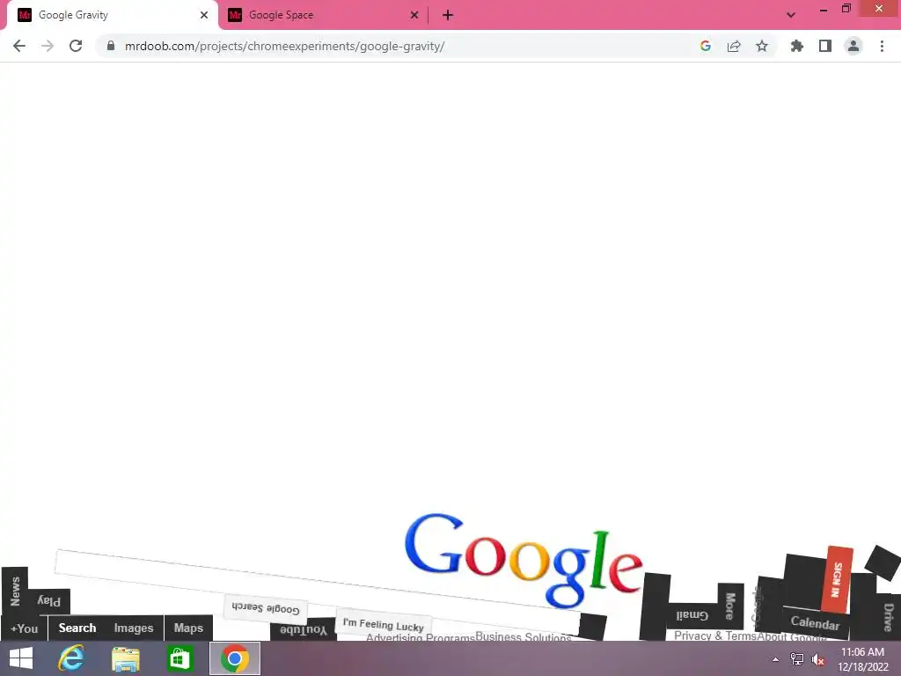Image resolution: width=901 pixels, height=676 pixels.
Task: Click the address bar URL
Action: tap(284, 46)
